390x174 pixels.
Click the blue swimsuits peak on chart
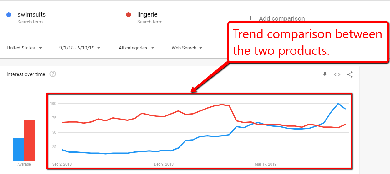click(x=338, y=103)
